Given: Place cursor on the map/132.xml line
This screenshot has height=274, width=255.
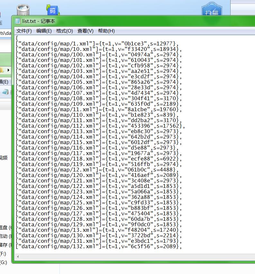Looking at the screenshot, I should pyautogui.click(x=96, y=246).
